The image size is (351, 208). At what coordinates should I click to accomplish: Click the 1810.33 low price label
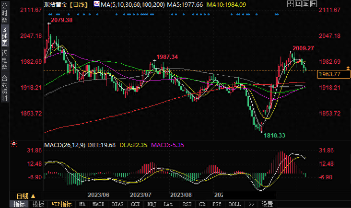(274, 136)
